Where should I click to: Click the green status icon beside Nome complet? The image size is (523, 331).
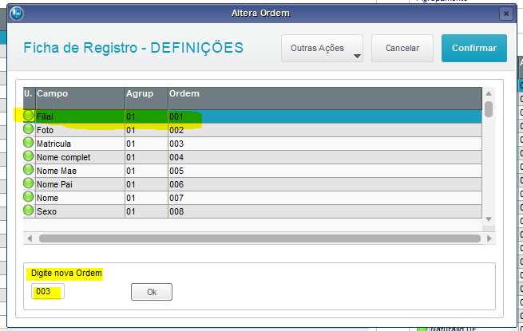pyautogui.click(x=29, y=156)
